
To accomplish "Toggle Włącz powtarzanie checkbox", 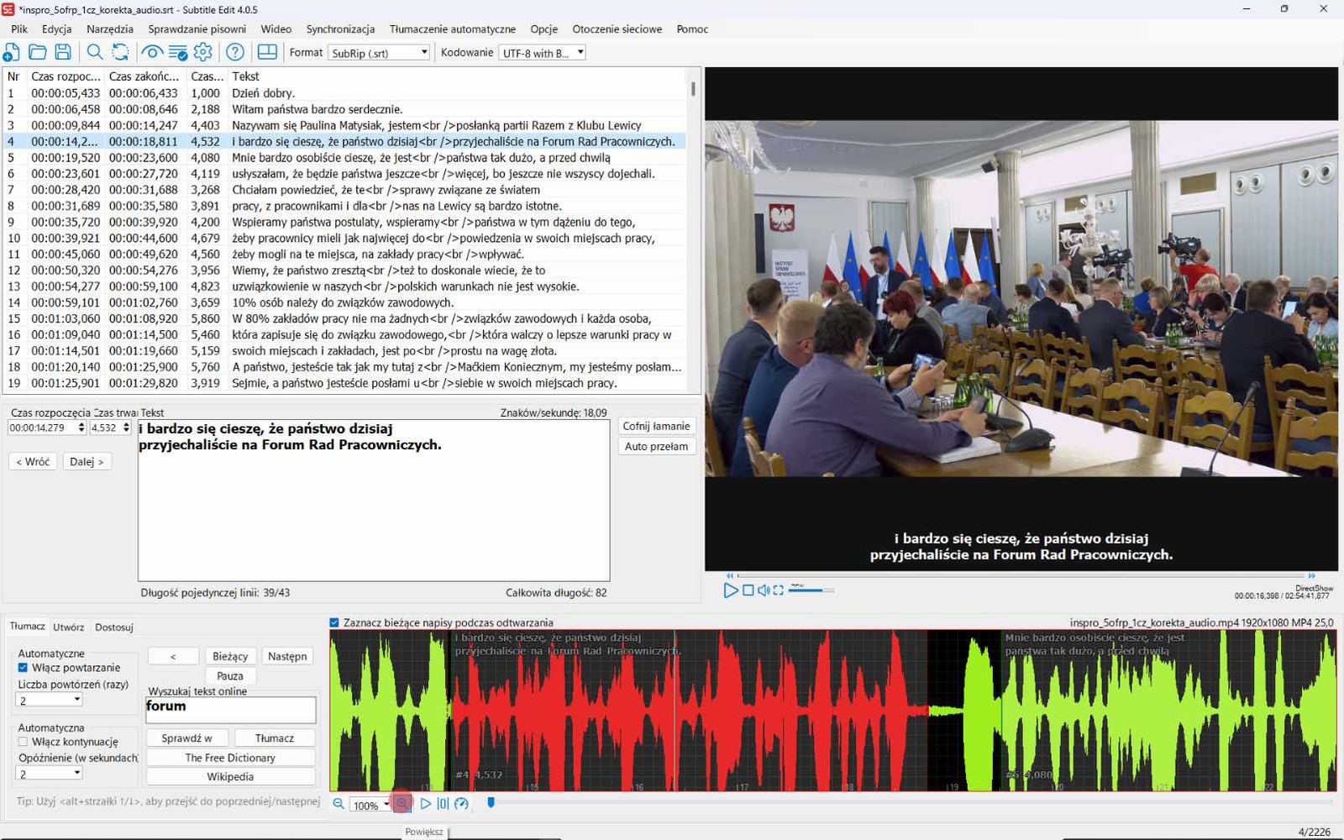I will (23, 668).
